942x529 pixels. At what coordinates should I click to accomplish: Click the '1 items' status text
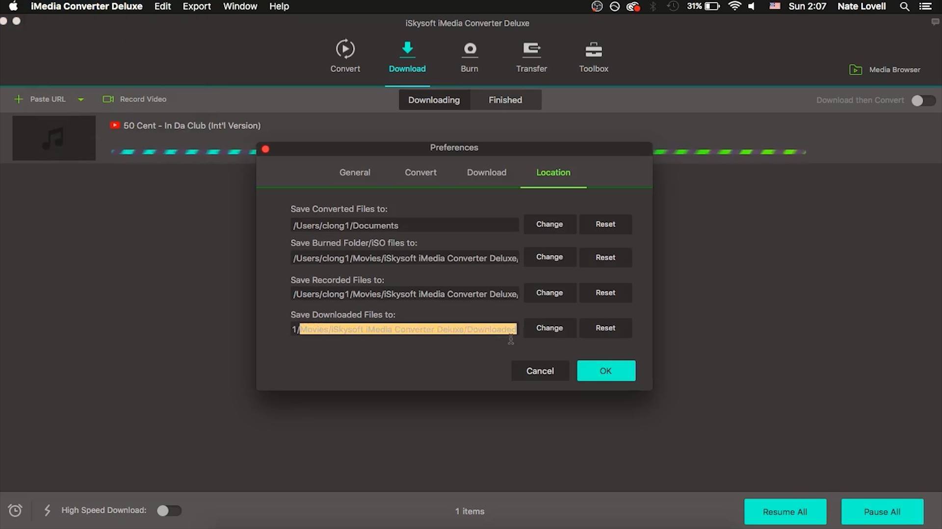coord(470,511)
